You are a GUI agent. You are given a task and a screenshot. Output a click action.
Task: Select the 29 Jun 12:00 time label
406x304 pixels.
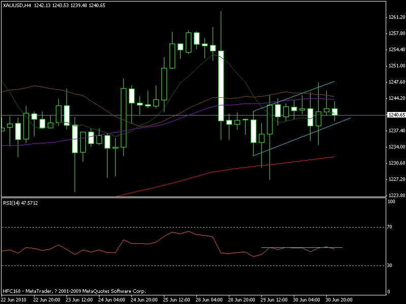[x=275, y=300]
